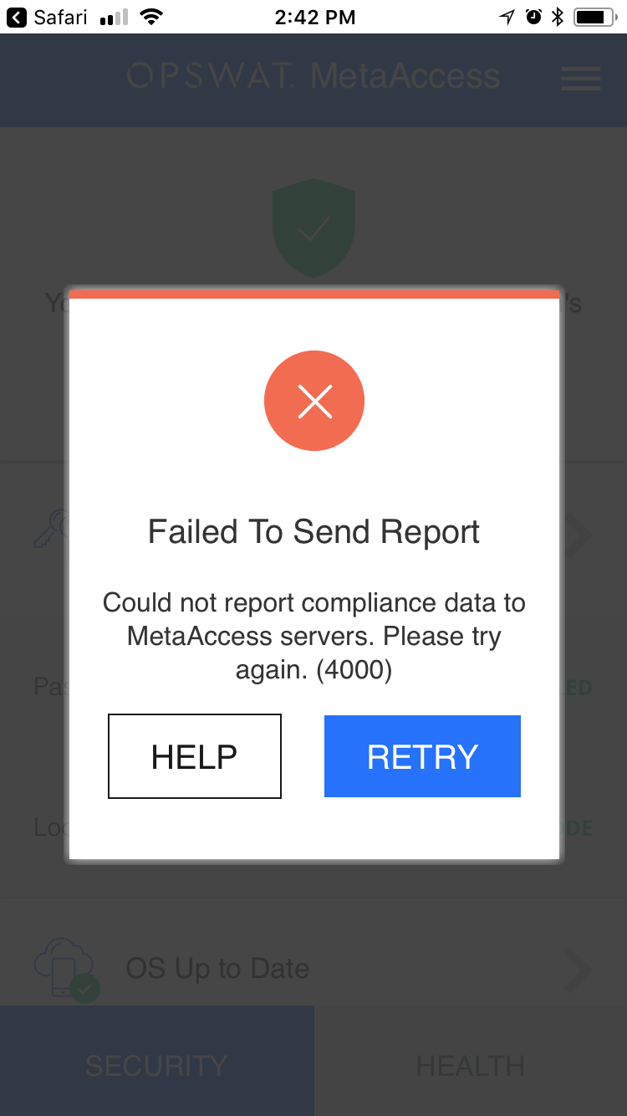
Task: Expand the OS Up to Date chevron
Action: pyautogui.click(x=578, y=970)
